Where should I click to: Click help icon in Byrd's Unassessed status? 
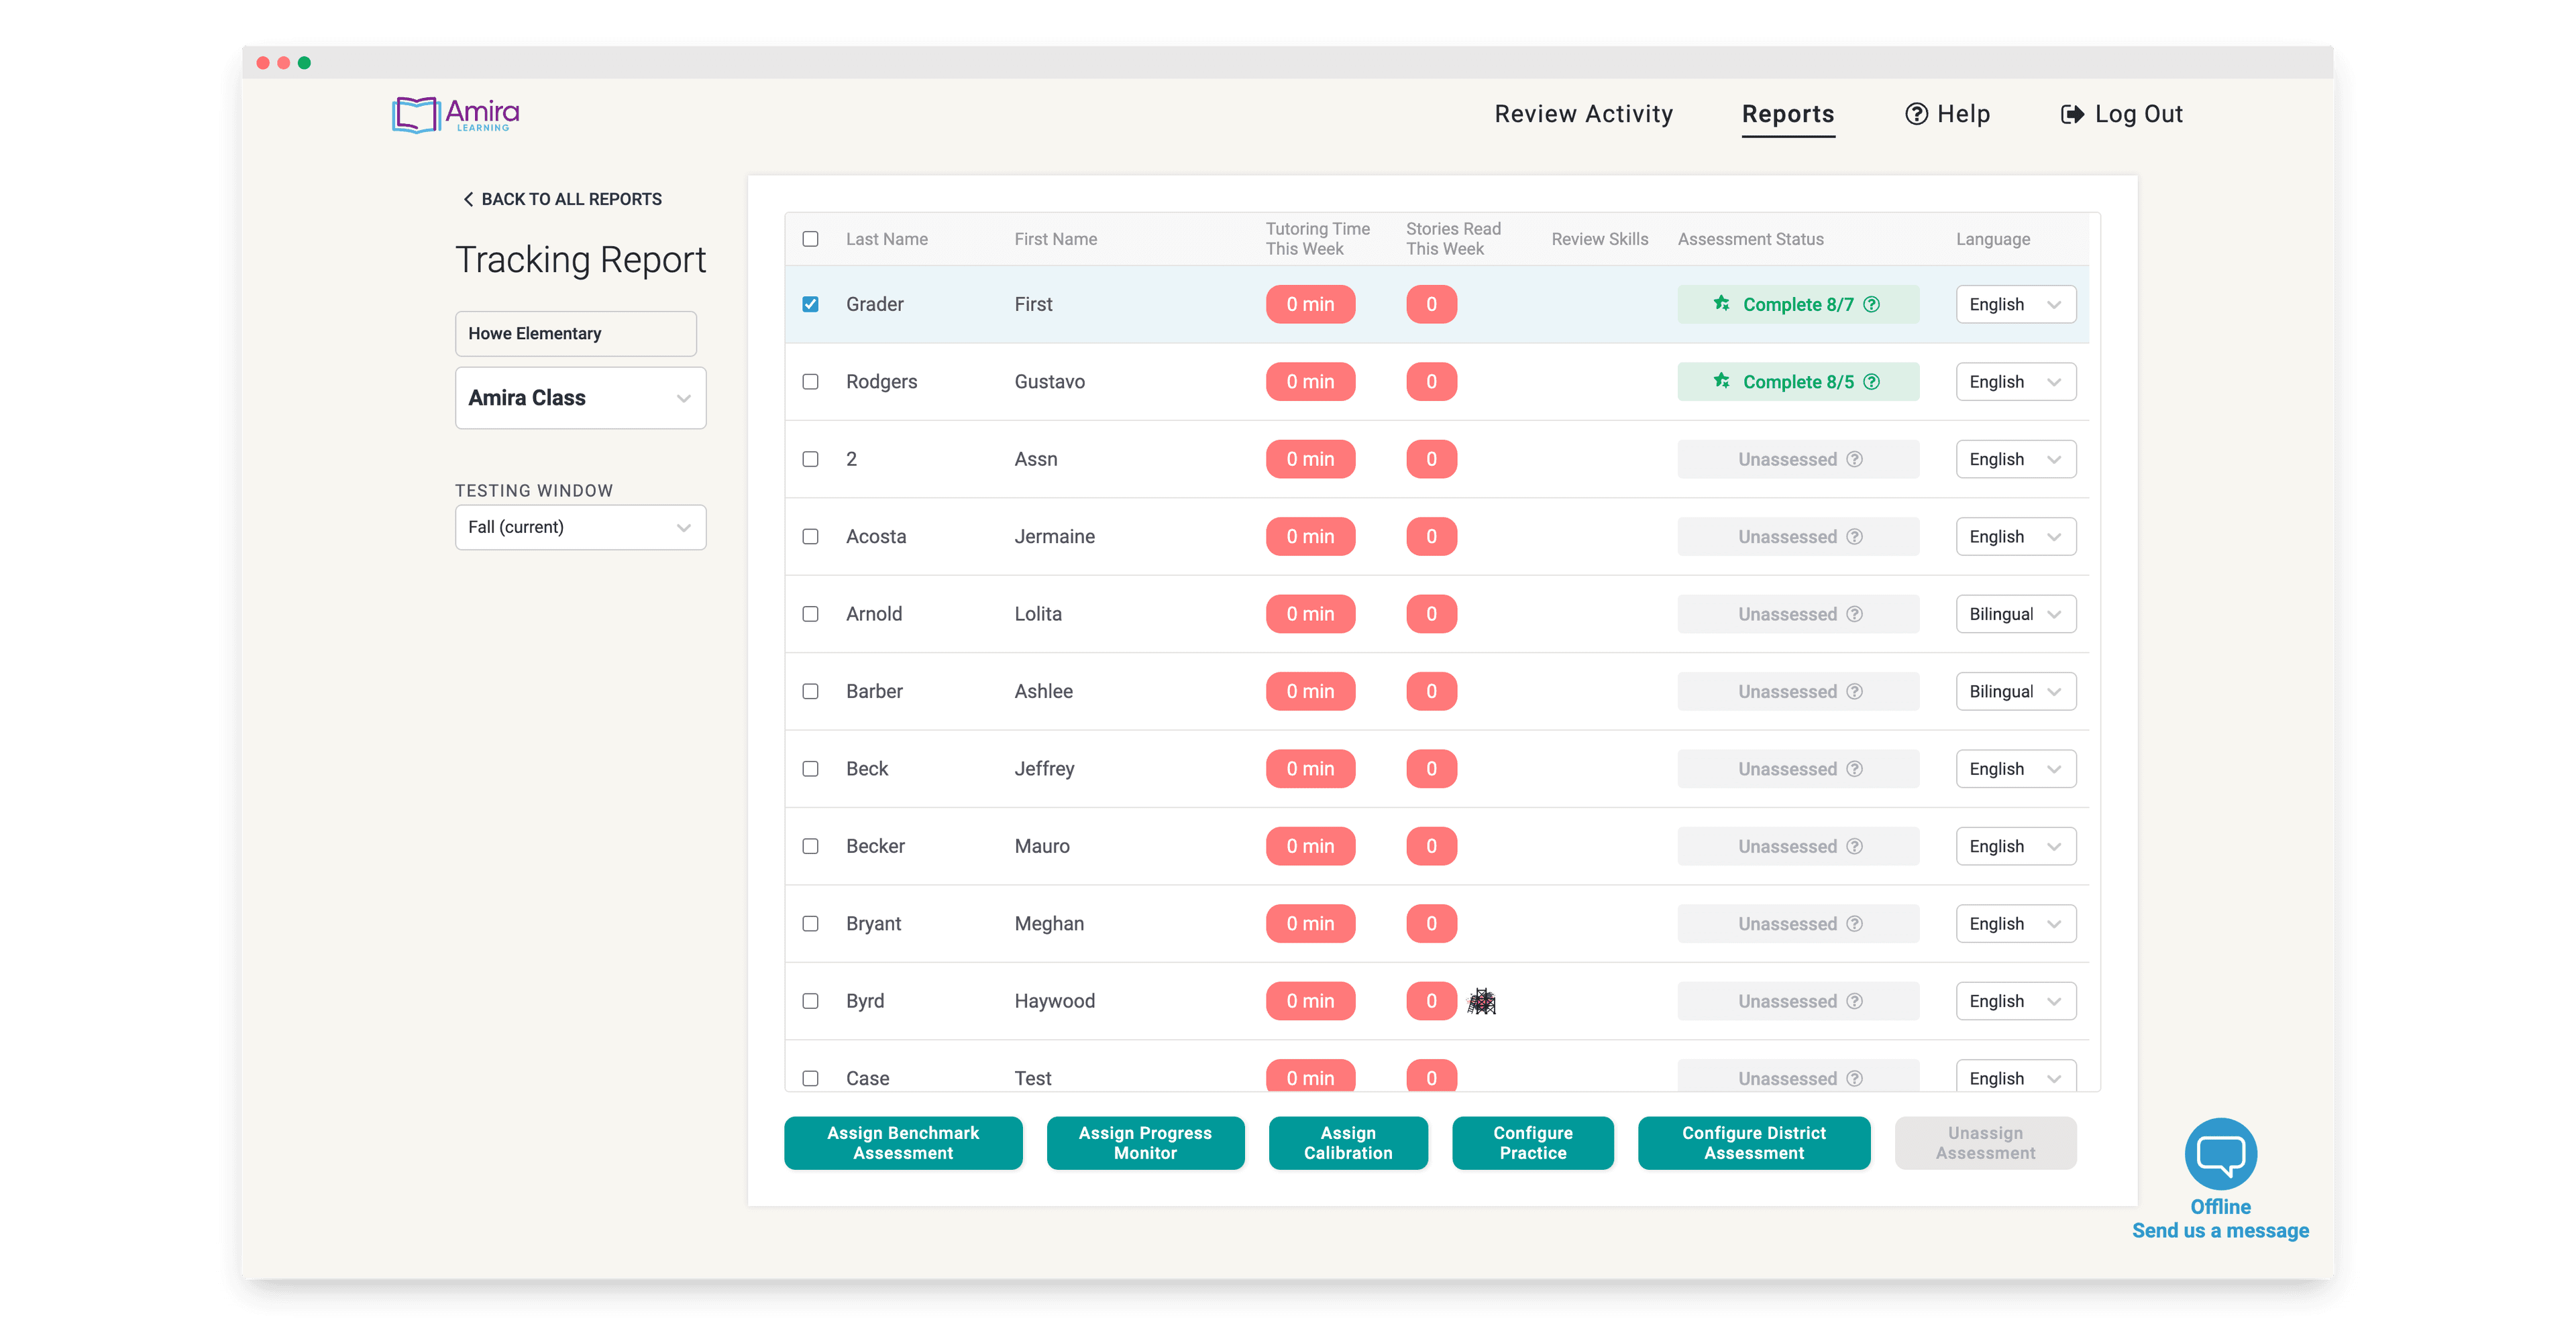click(x=1854, y=1002)
